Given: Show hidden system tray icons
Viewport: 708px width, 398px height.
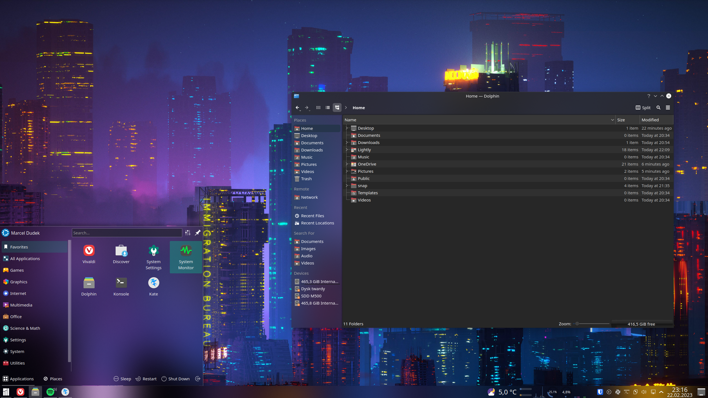Looking at the screenshot, I should [662, 392].
